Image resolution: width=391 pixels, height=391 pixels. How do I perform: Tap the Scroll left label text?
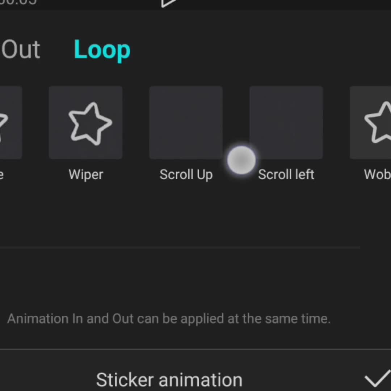286,175
